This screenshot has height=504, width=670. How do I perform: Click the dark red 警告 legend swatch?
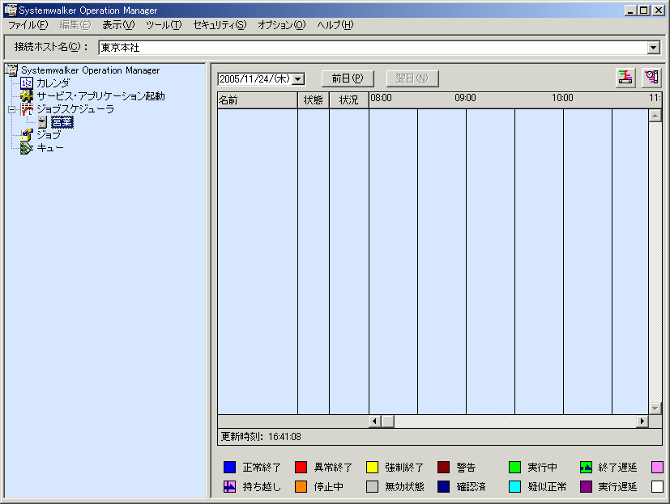[x=443, y=468]
